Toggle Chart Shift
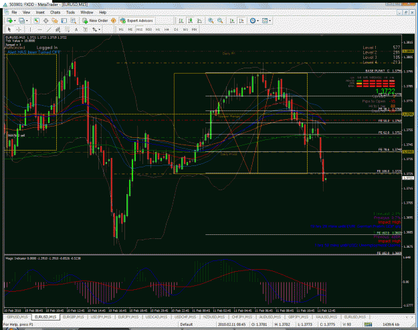The image size is (418, 330). (x=241, y=21)
